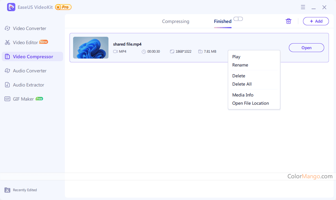The height and width of the screenshot is (200, 336).
Task: Open the Audio Converter section
Action: [x=32, y=71]
